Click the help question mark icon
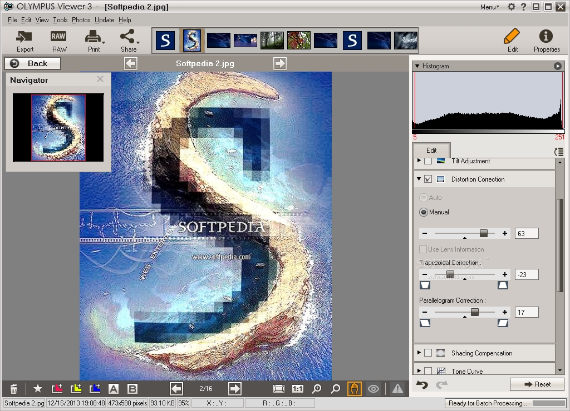This screenshot has height=411, width=570. pyautogui.click(x=523, y=7)
